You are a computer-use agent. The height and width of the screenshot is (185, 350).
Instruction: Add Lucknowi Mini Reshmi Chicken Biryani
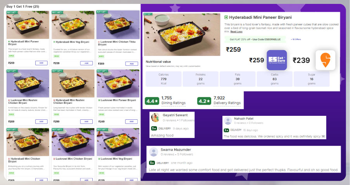[x=41, y=122]
